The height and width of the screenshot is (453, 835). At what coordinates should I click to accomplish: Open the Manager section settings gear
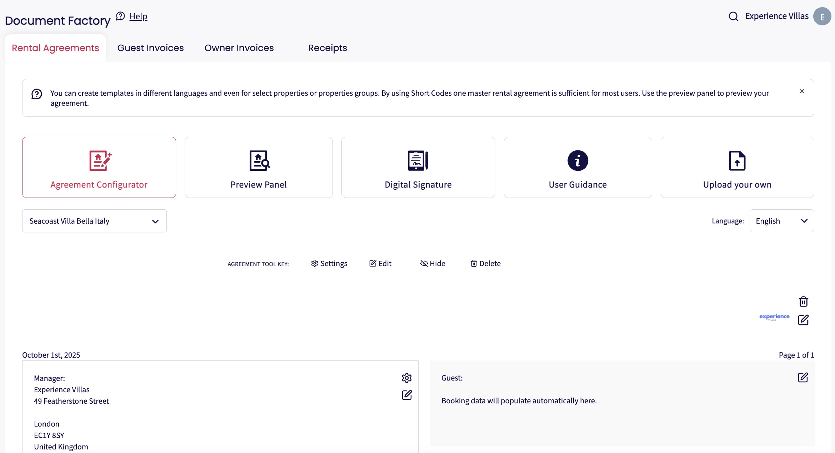click(x=406, y=378)
